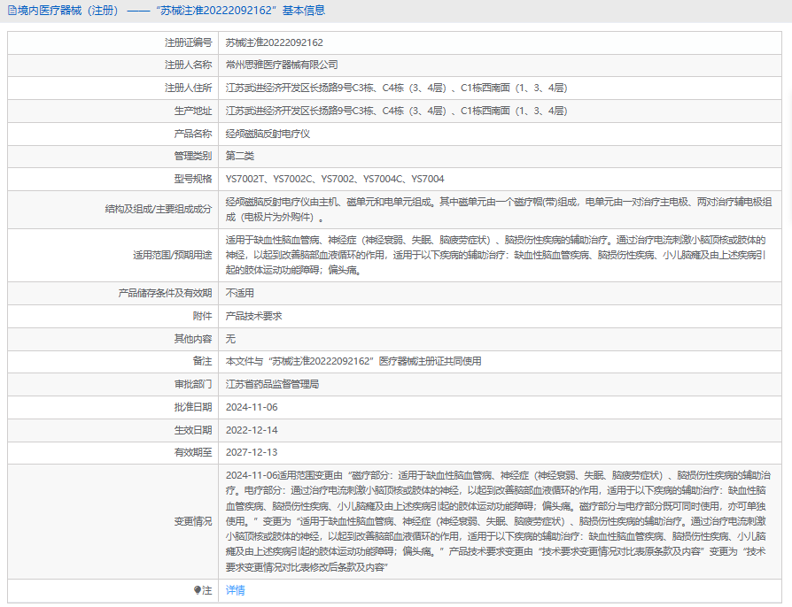Select attachment value 产品技术要求

pos(253,317)
